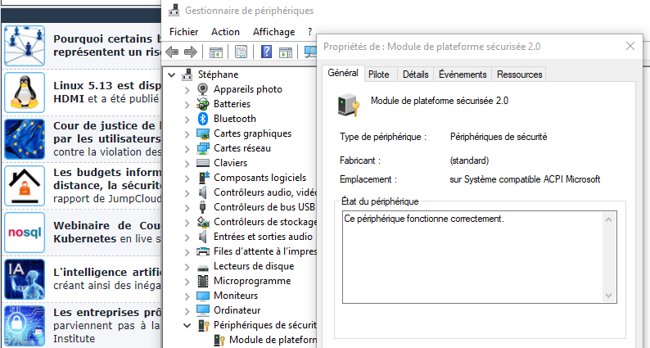Open the Les budgets inform article link
This screenshot has width=650, height=348.
pyautogui.click(x=107, y=185)
